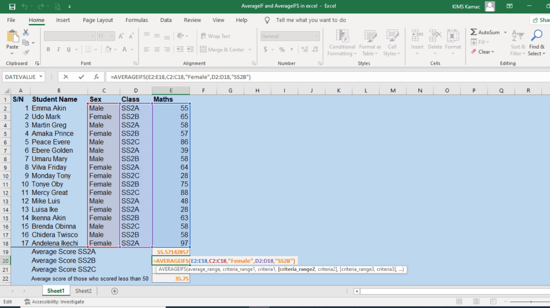Open the File tab

point(11,20)
